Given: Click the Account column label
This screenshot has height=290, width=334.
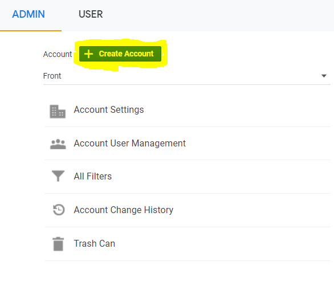Looking at the screenshot, I should click(58, 54).
